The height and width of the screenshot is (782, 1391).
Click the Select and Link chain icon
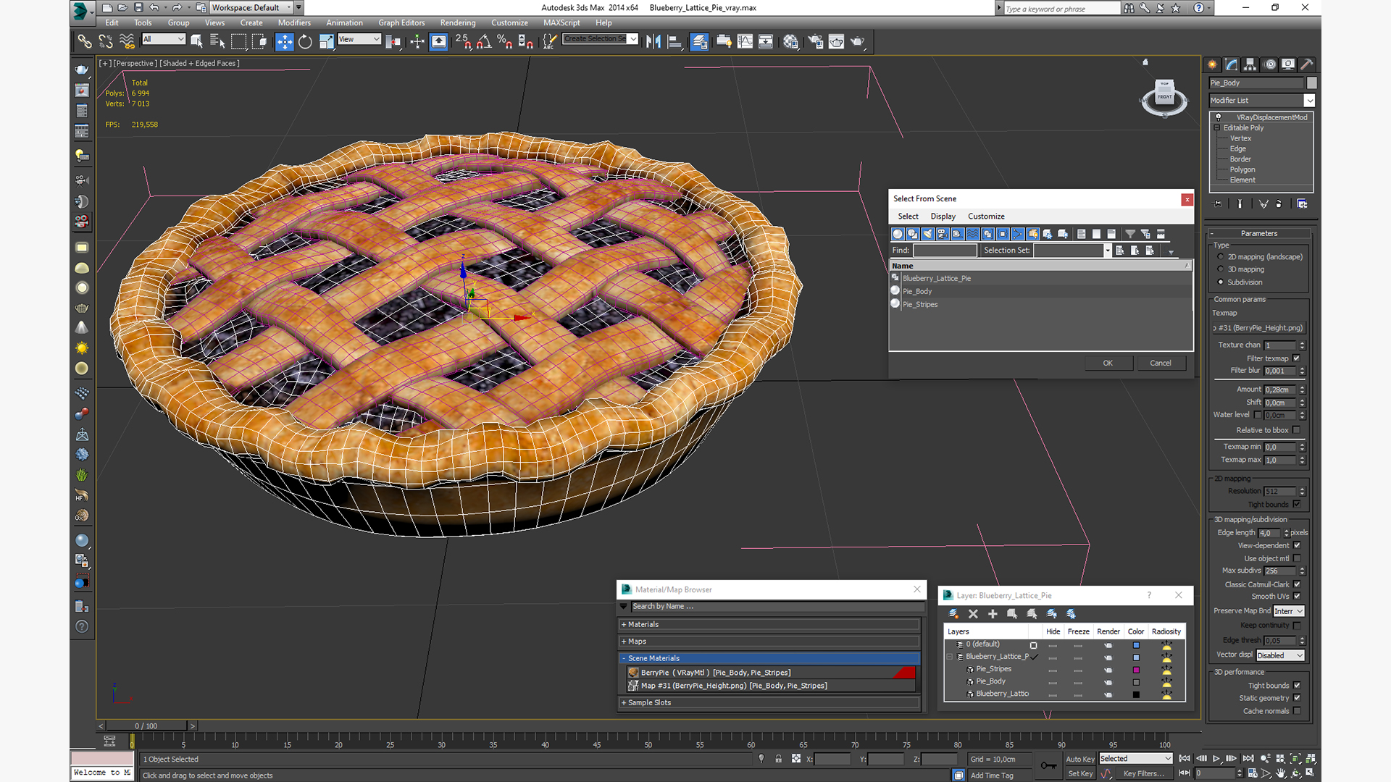coord(85,41)
